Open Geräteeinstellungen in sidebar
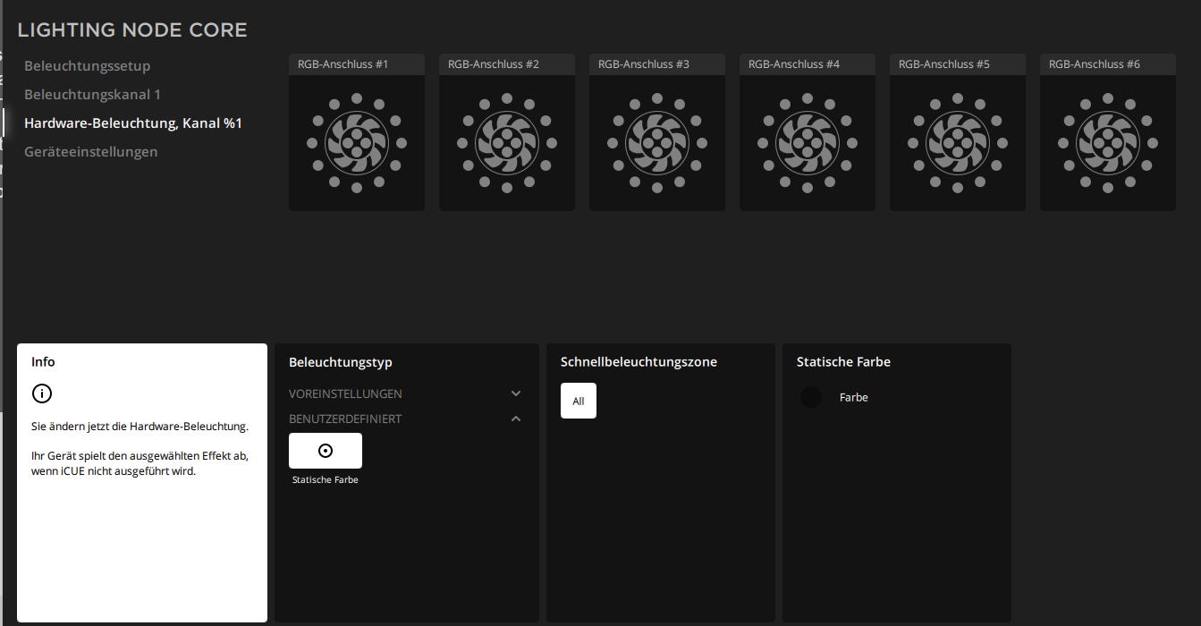Viewport: 1201px width, 626px height. (91, 152)
